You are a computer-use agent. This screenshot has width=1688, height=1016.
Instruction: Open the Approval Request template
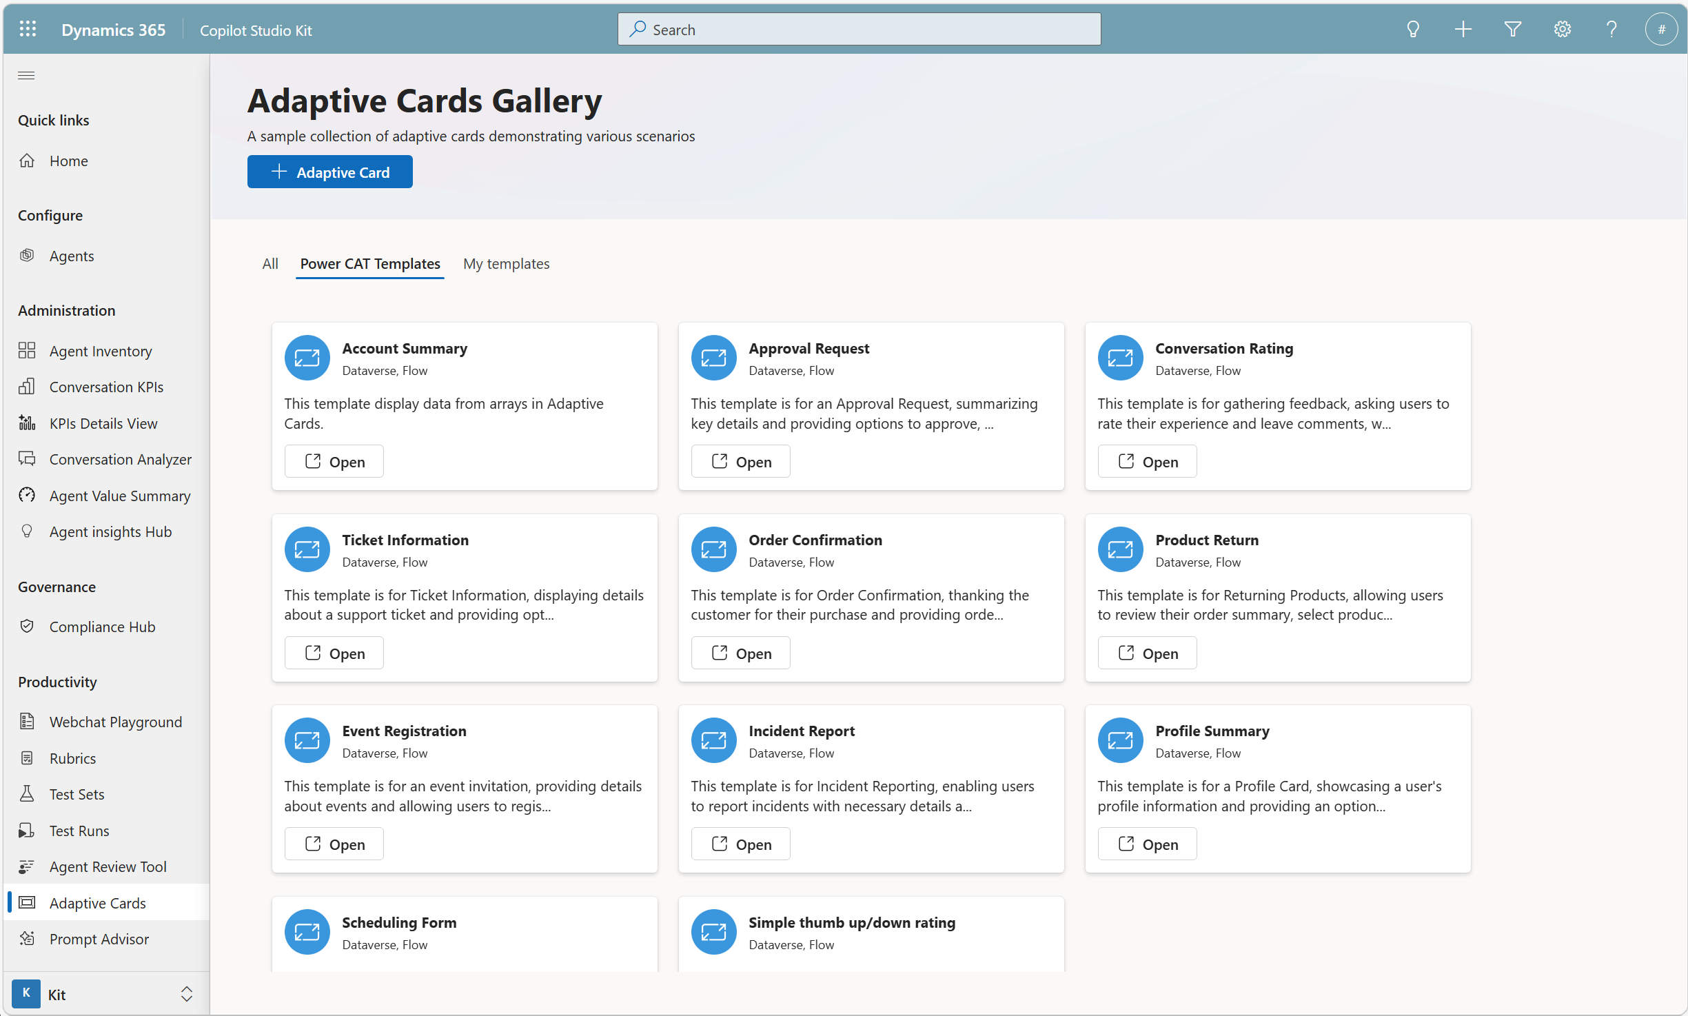point(740,462)
